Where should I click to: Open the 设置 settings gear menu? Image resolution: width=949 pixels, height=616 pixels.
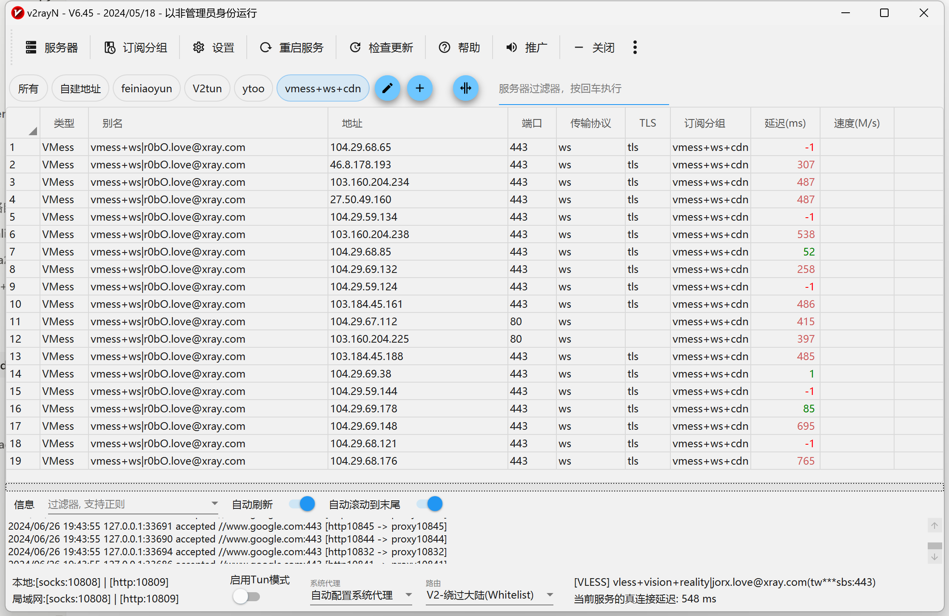214,47
